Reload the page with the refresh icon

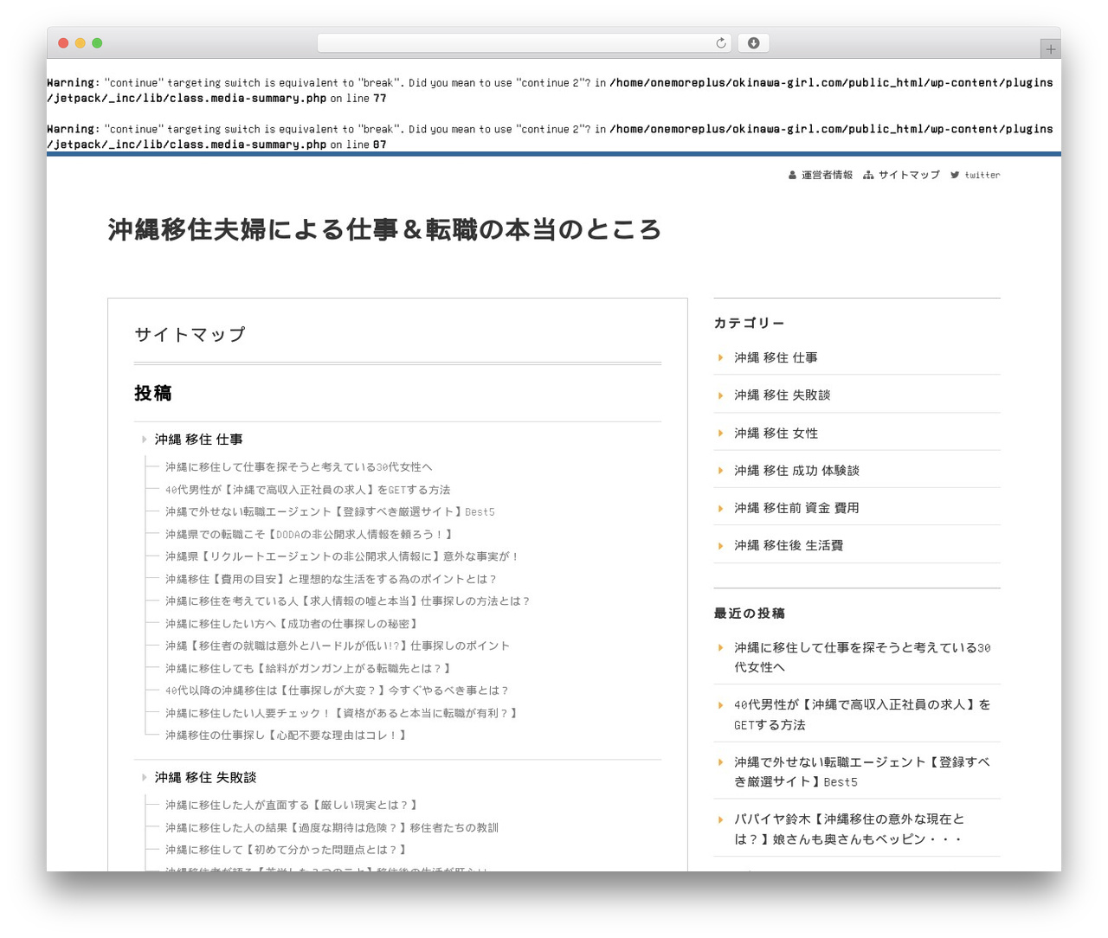720,43
